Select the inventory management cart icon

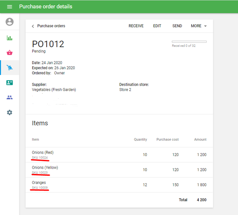click(x=10, y=68)
